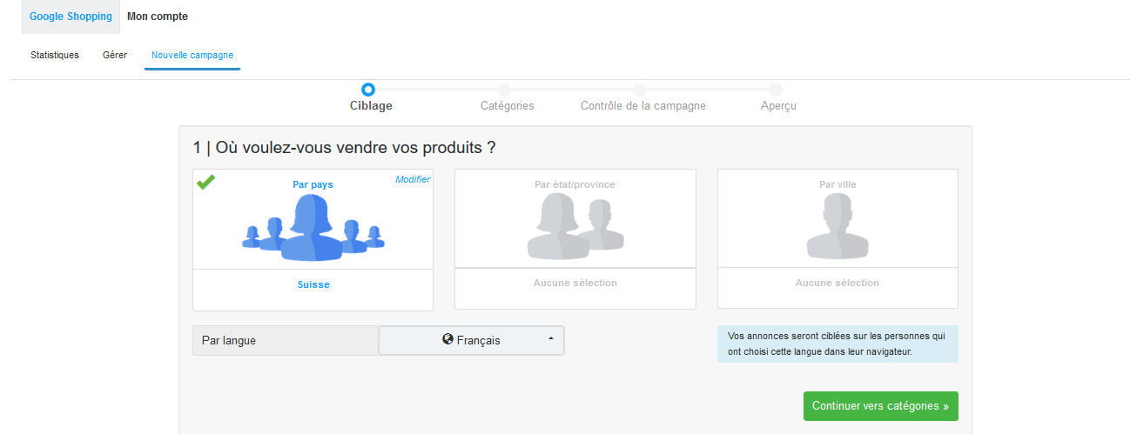This screenshot has width=1130, height=434.
Task: Click Aucune sélection under Par ville
Action: pos(837,283)
